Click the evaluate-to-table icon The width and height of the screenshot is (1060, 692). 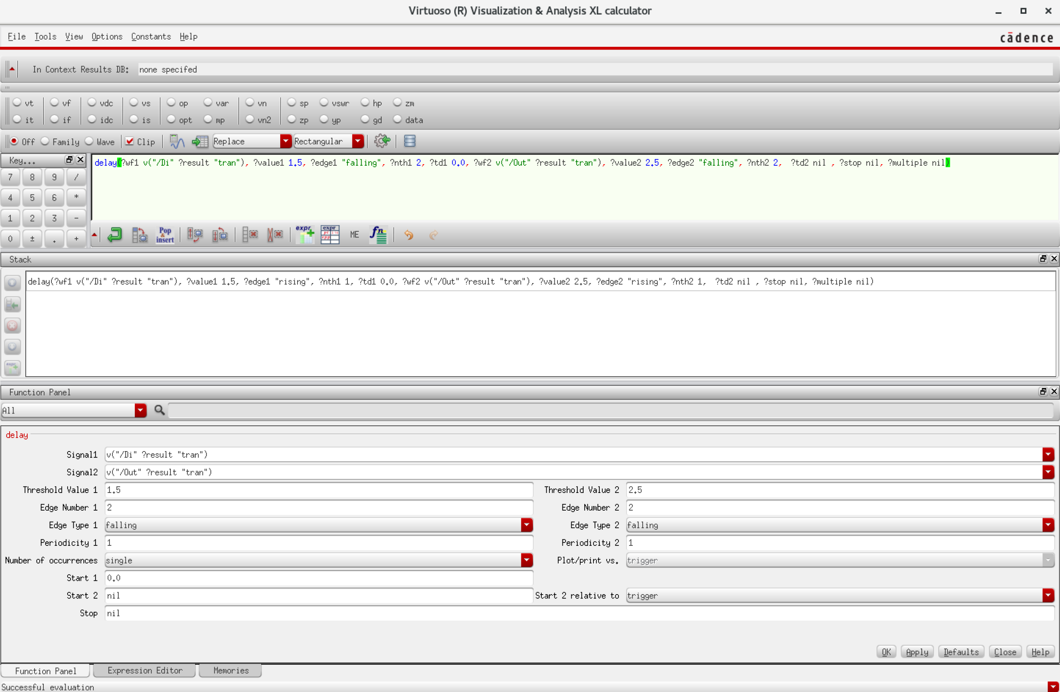tap(200, 142)
